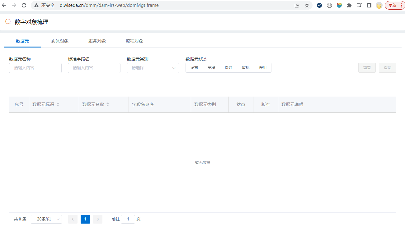Click the sort arrows on 数据元标识 column
Viewport: 405px width, 227px height.
tap(58, 104)
